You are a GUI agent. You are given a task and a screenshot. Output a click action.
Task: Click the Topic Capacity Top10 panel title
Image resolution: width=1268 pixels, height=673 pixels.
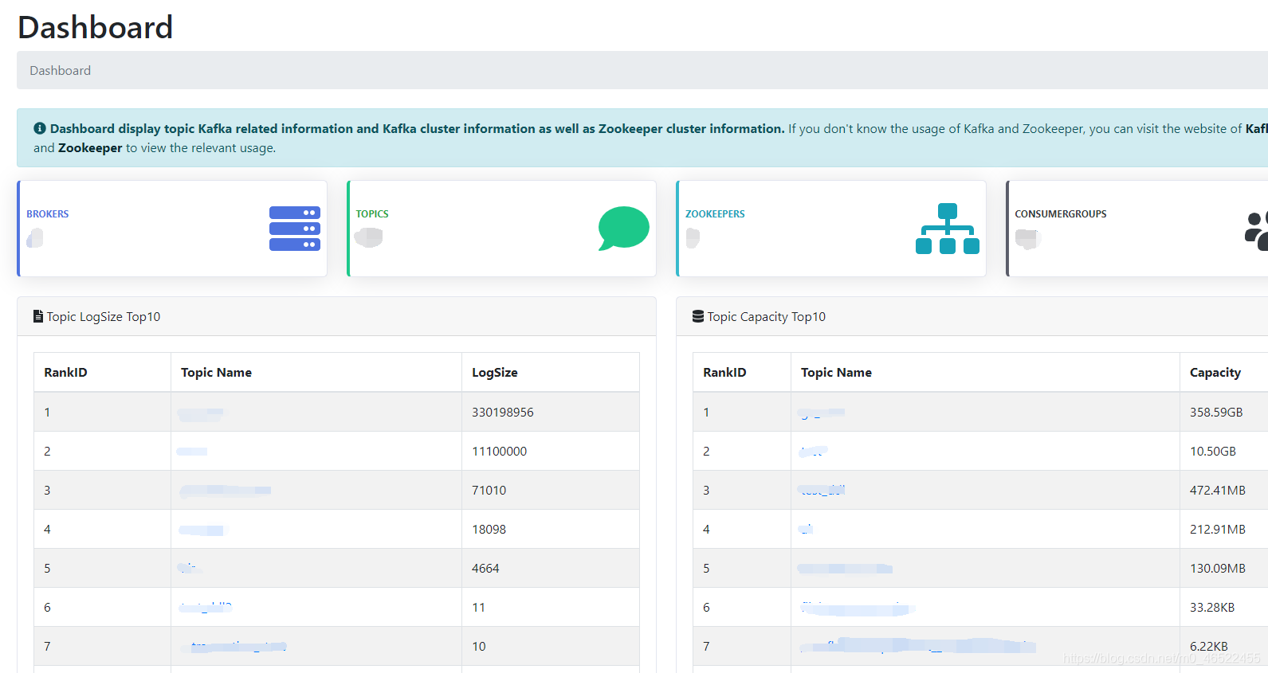point(767,317)
